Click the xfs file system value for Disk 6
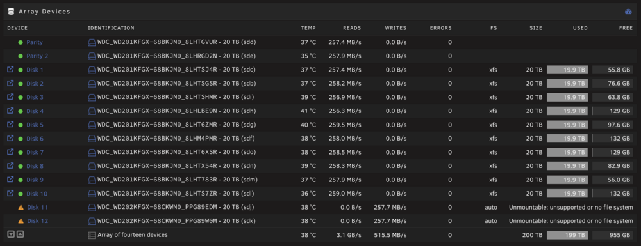Screen dimensions: 641x246 click(493, 139)
